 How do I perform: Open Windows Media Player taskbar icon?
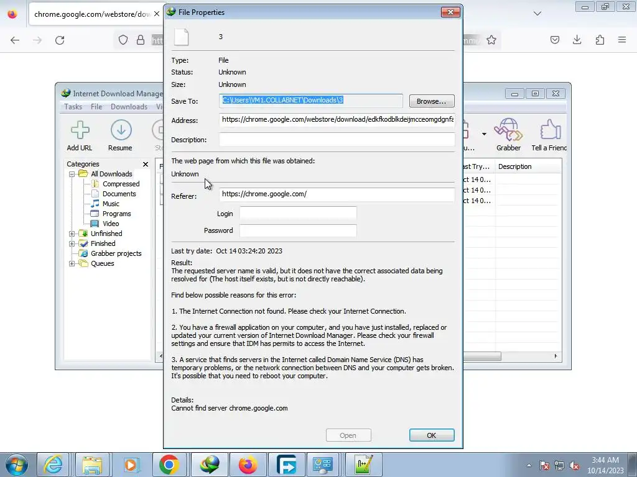pyautogui.click(x=131, y=465)
